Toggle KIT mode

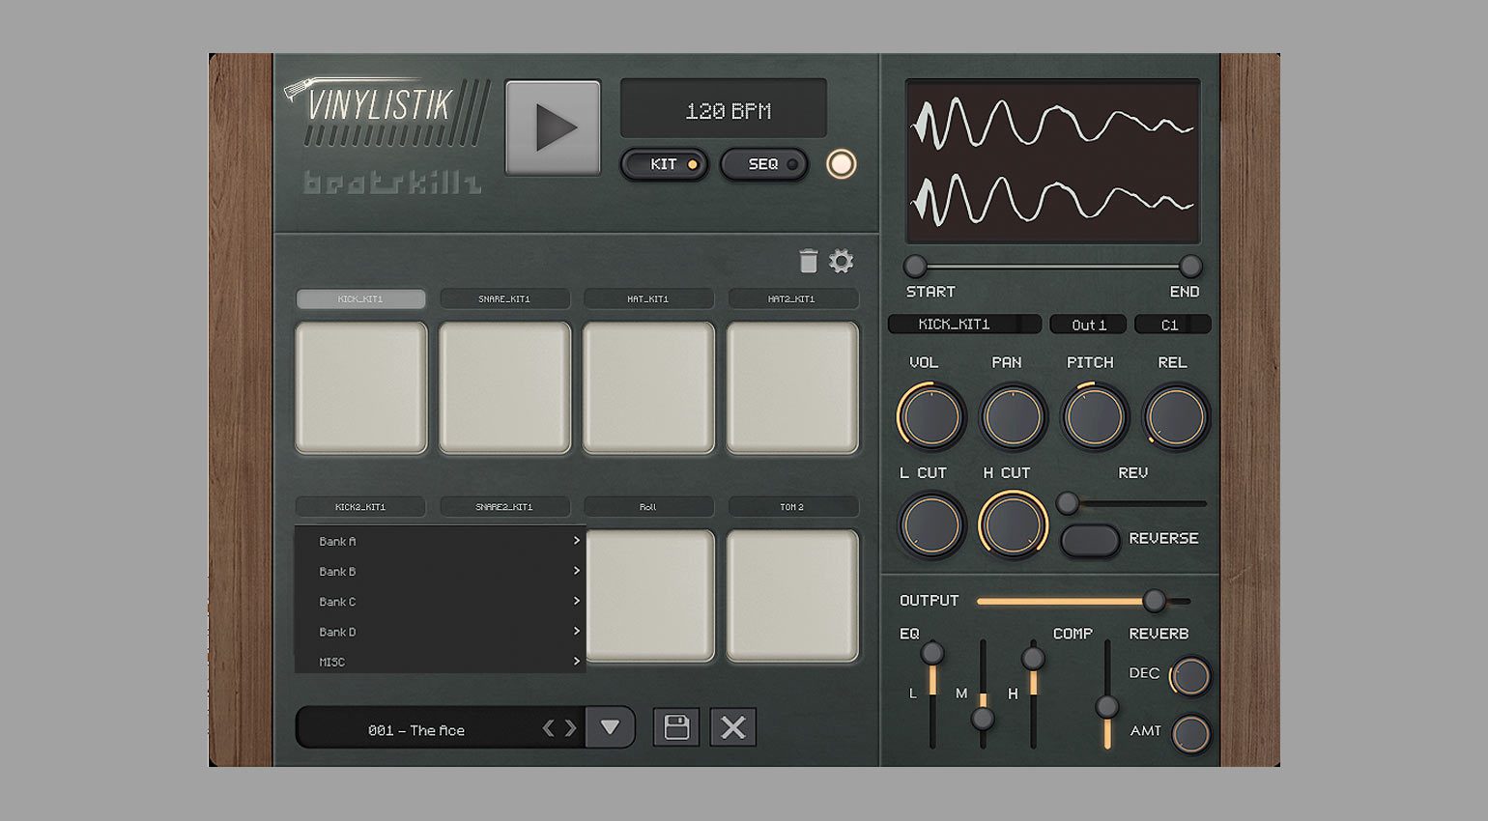pyautogui.click(x=664, y=164)
